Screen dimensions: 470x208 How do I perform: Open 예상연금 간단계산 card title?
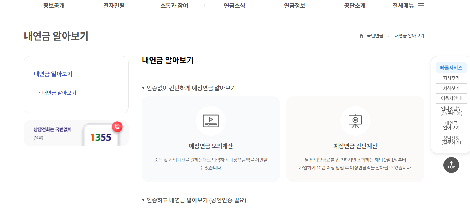[x=355, y=146]
